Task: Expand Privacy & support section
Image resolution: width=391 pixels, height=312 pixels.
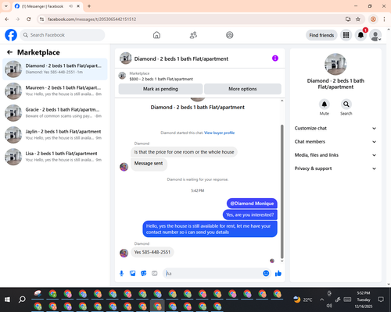Action: (x=335, y=168)
